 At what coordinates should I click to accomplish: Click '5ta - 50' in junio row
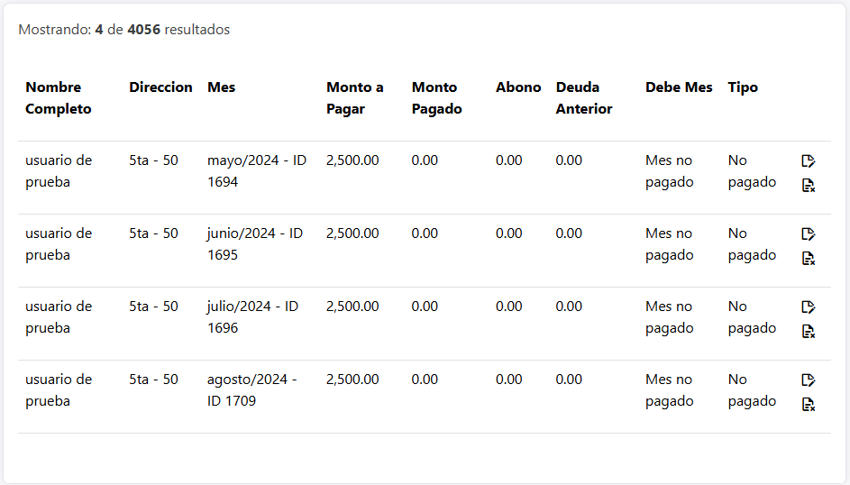[x=153, y=233]
